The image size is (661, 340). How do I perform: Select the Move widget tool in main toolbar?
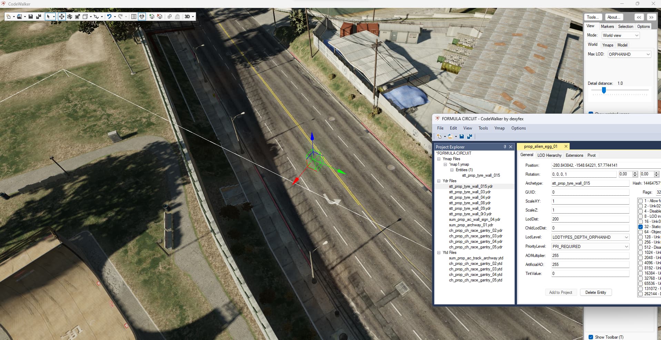pyautogui.click(x=61, y=17)
